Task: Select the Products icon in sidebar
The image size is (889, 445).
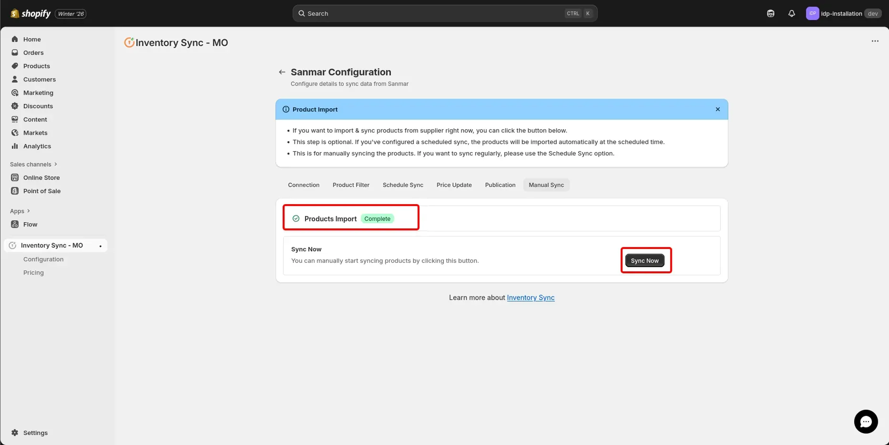Action: 15,66
